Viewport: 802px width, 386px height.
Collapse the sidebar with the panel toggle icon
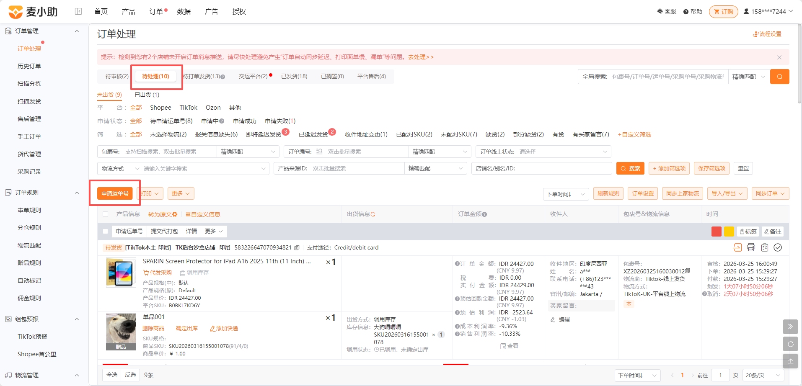pos(78,11)
